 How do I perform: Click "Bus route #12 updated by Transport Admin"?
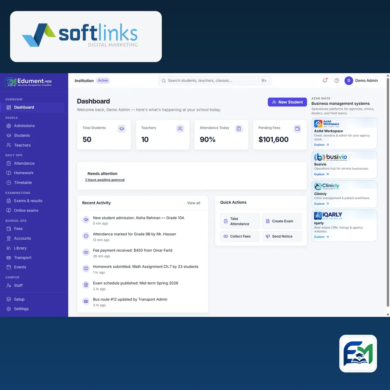pyautogui.click(x=130, y=299)
